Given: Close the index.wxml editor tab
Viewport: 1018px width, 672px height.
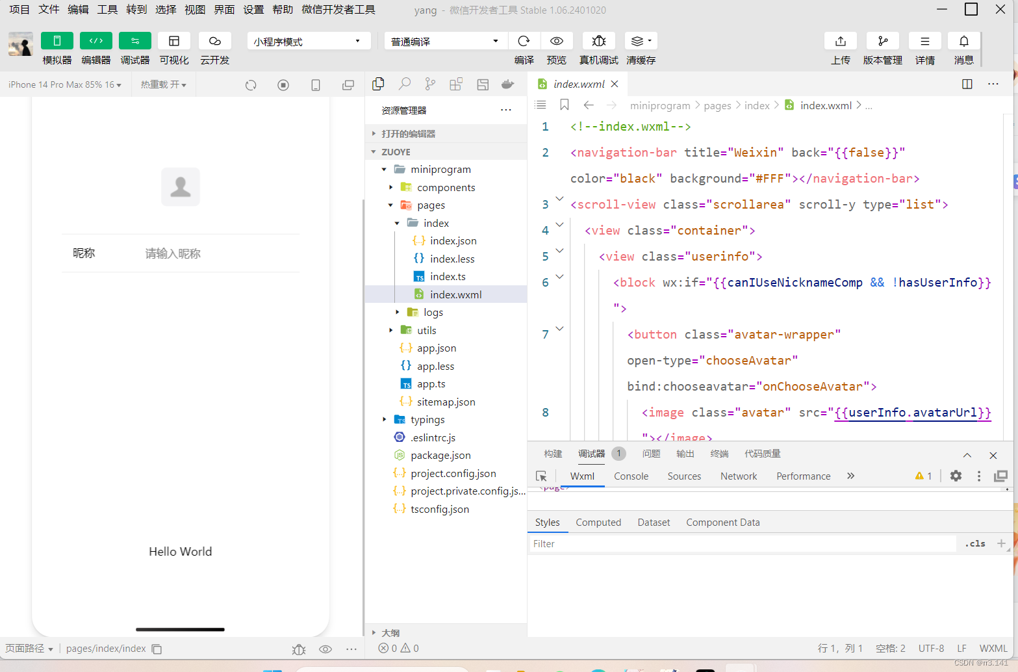Looking at the screenshot, I should [615, 84].
